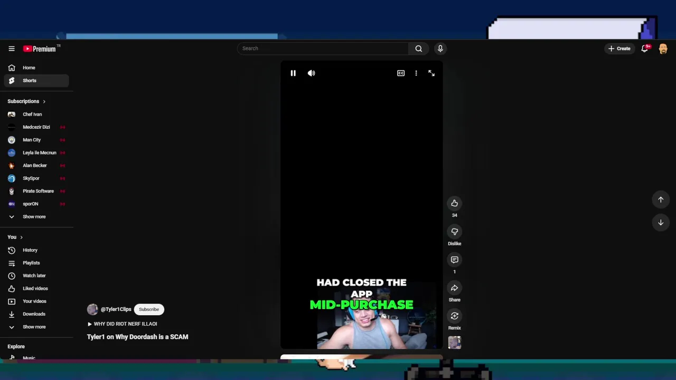Go to next Short with down arrow
Image resolution: width=676 pixels, height=380 pixels.
tap(661, 223)
